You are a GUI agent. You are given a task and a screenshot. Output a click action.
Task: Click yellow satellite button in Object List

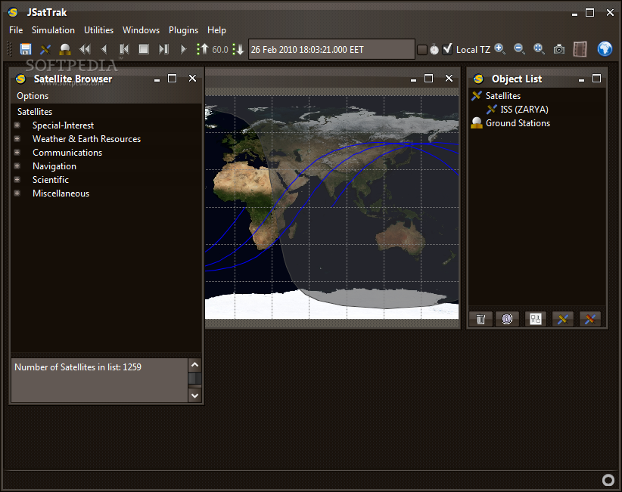[563, 319]
